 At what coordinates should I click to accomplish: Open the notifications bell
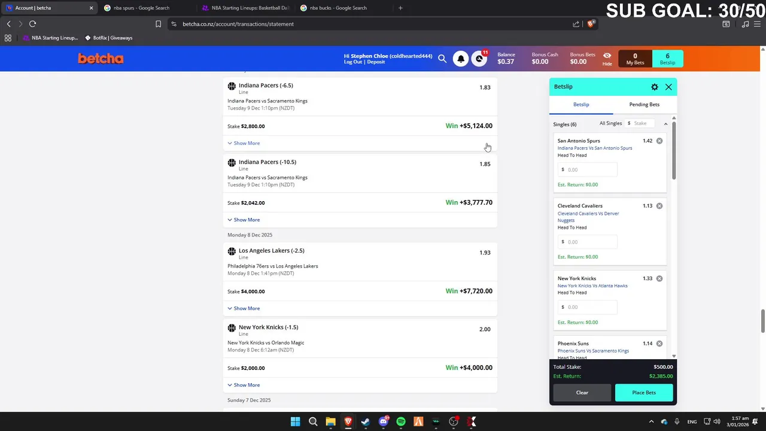point(461,59)
